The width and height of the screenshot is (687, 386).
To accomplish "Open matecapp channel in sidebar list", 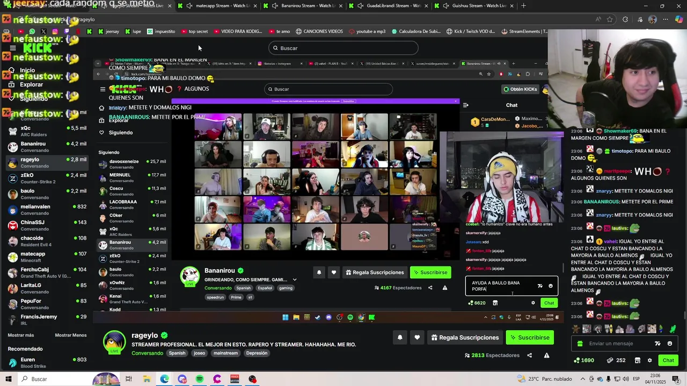I will pyautogui.click(x=47, y=257).
